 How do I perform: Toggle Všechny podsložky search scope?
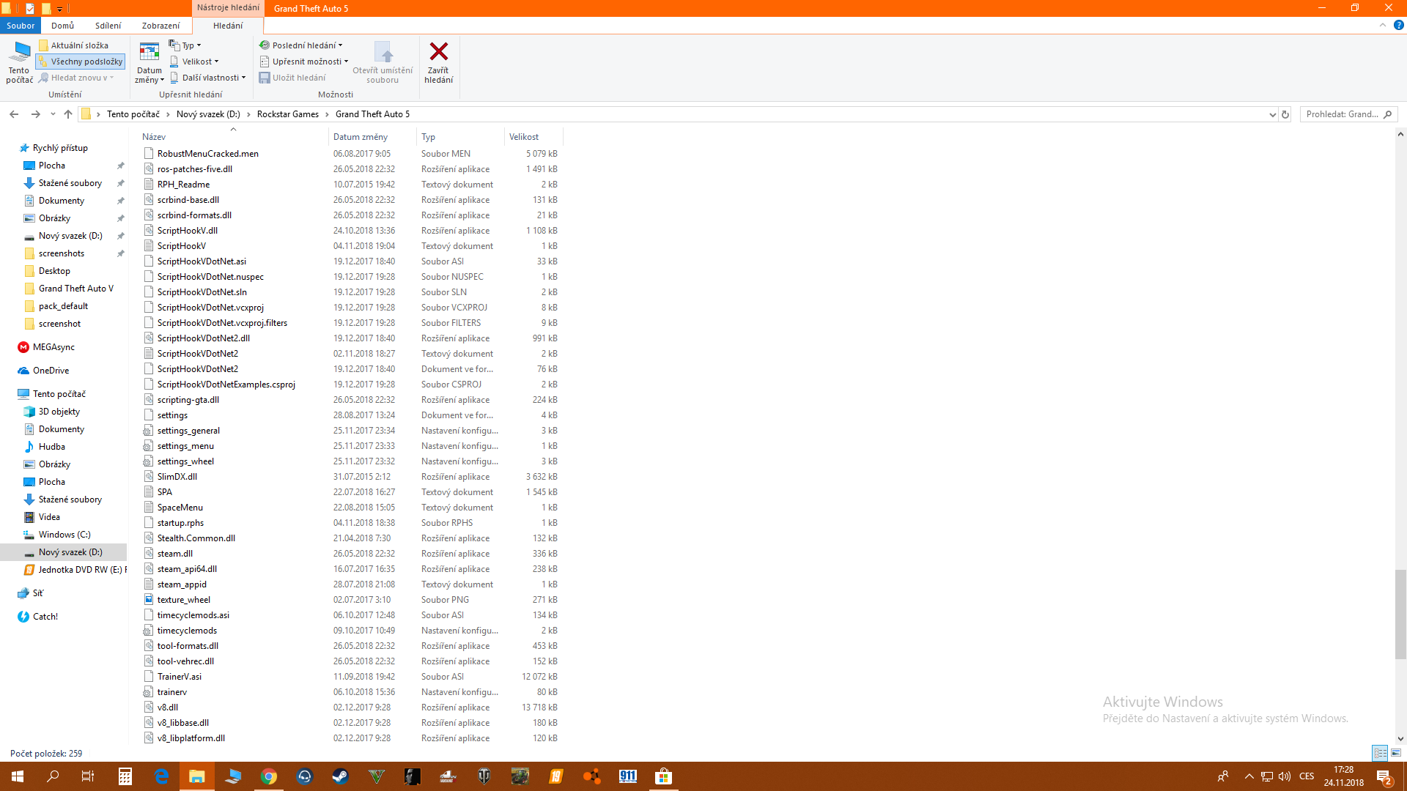coord(81,62)
